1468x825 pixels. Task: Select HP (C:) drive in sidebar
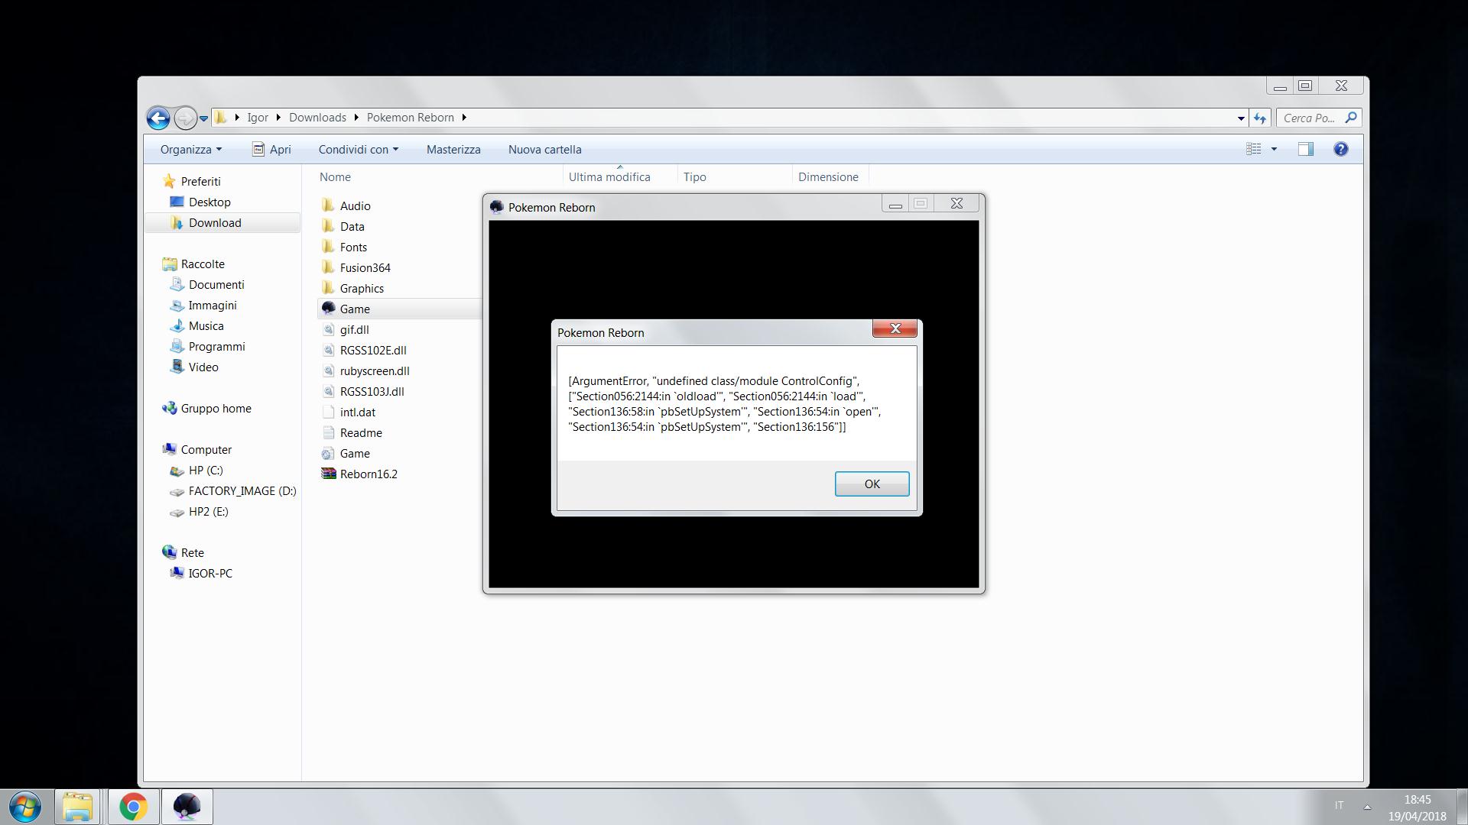205,470
